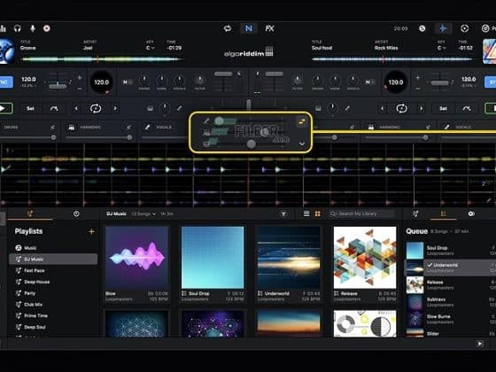Click right deck microphone vocal icon
Screen dimensions: 496x372
pyautogui.click(x=347, y=108)
